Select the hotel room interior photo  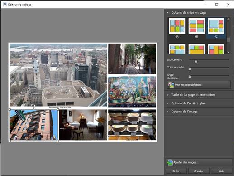83,125
